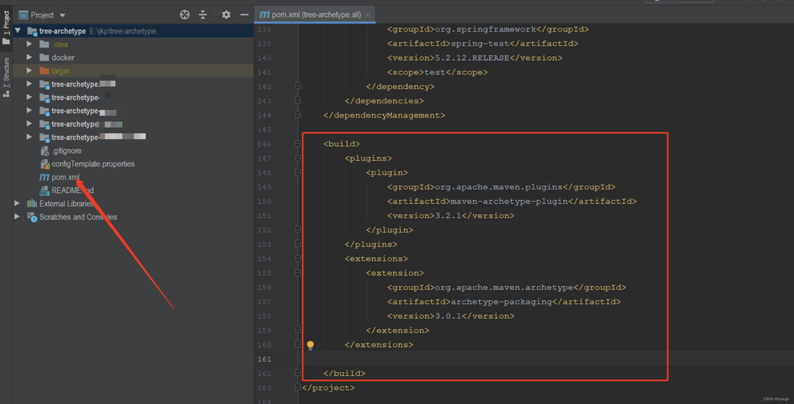Fold the <extensions> block at line 154
The width and height of the screenshot is (794, 404).
point(298,258)
